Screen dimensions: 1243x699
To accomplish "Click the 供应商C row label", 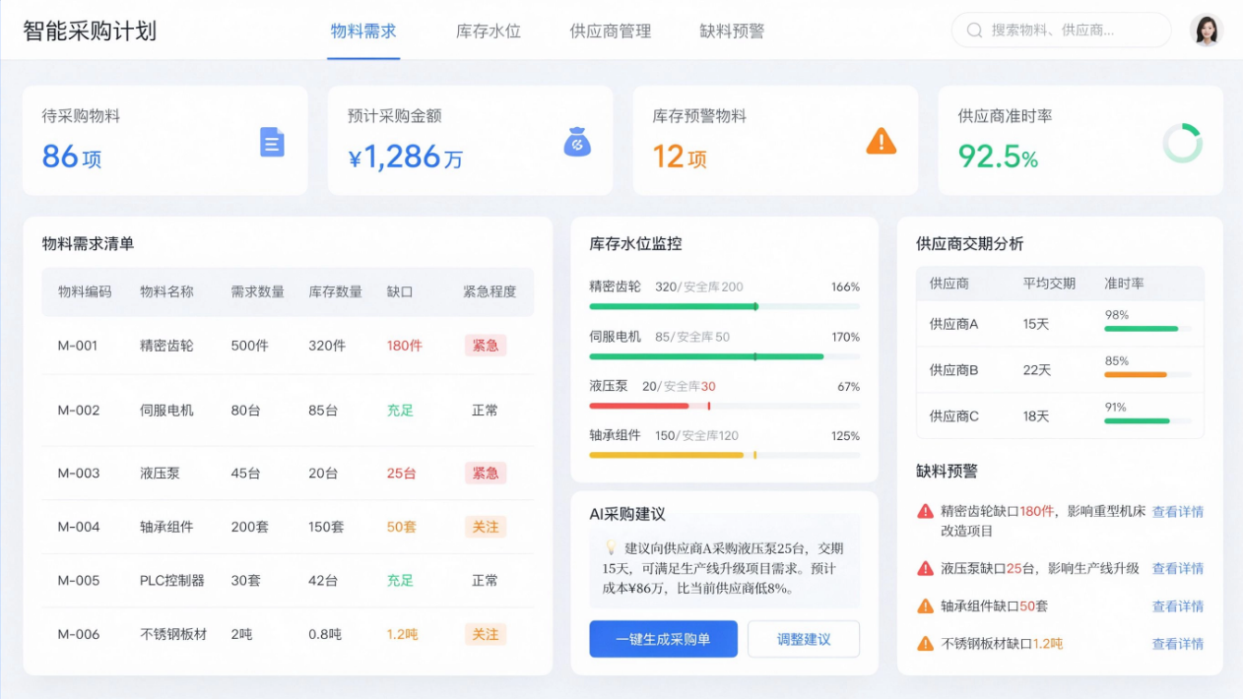I will coord(954,416).
